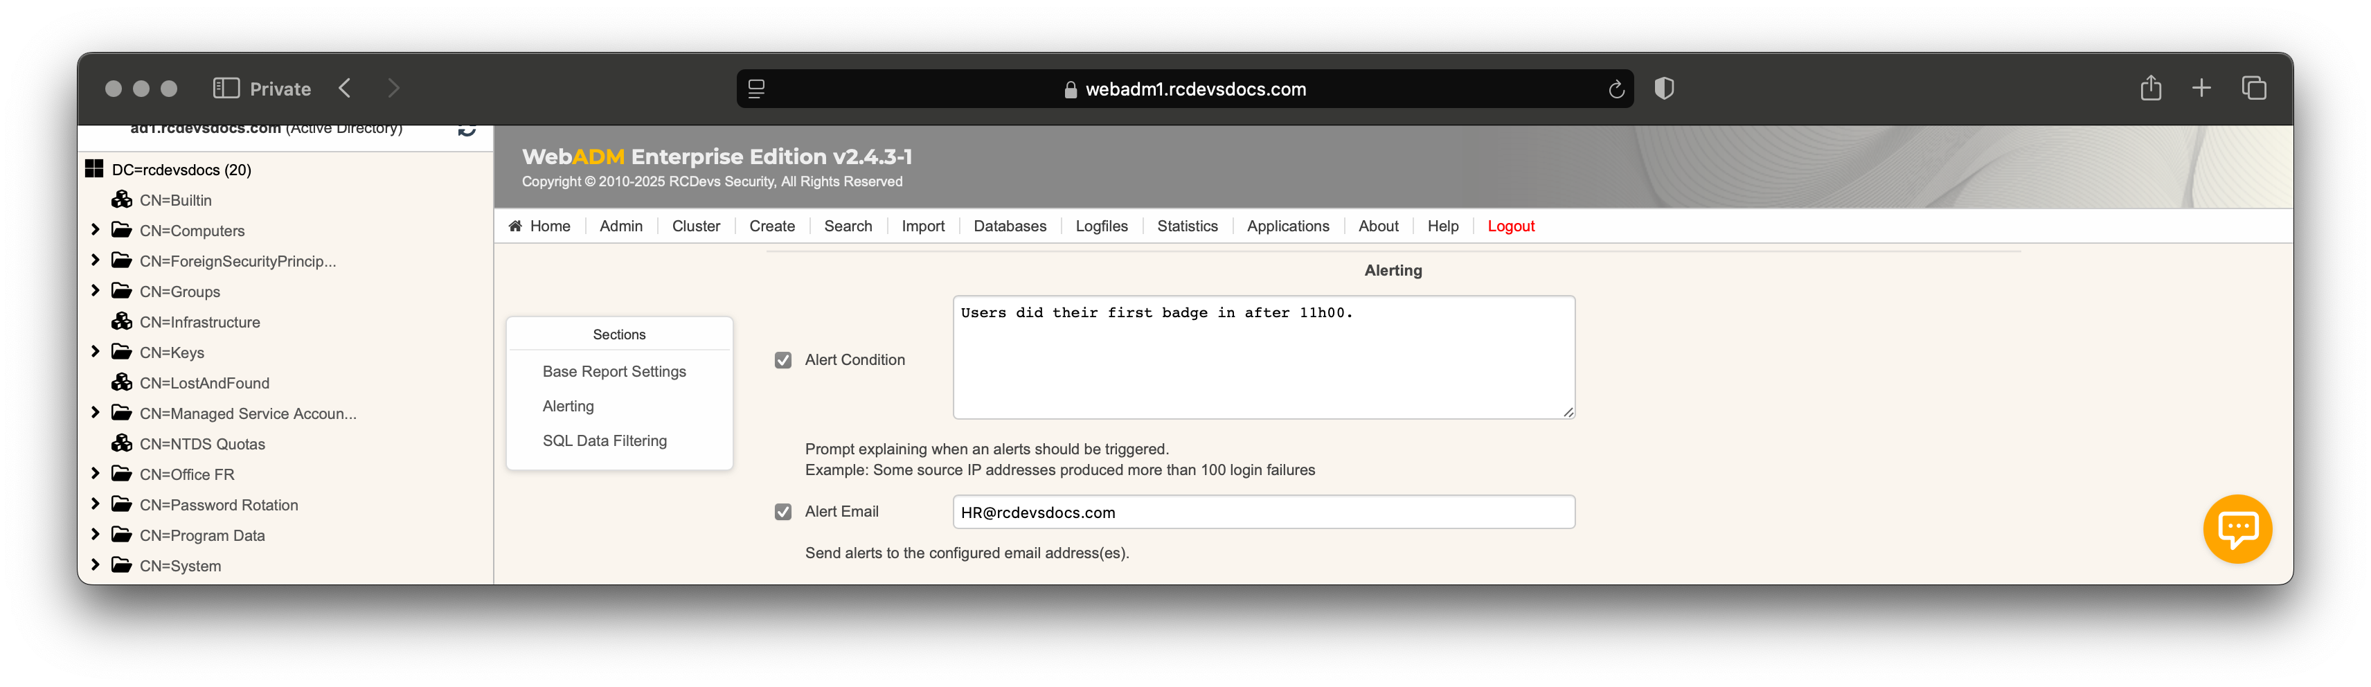This screenshot has height=687, width=2371.
Task: Click the lock icon in address bar
Action: [x=1071, y=89]
